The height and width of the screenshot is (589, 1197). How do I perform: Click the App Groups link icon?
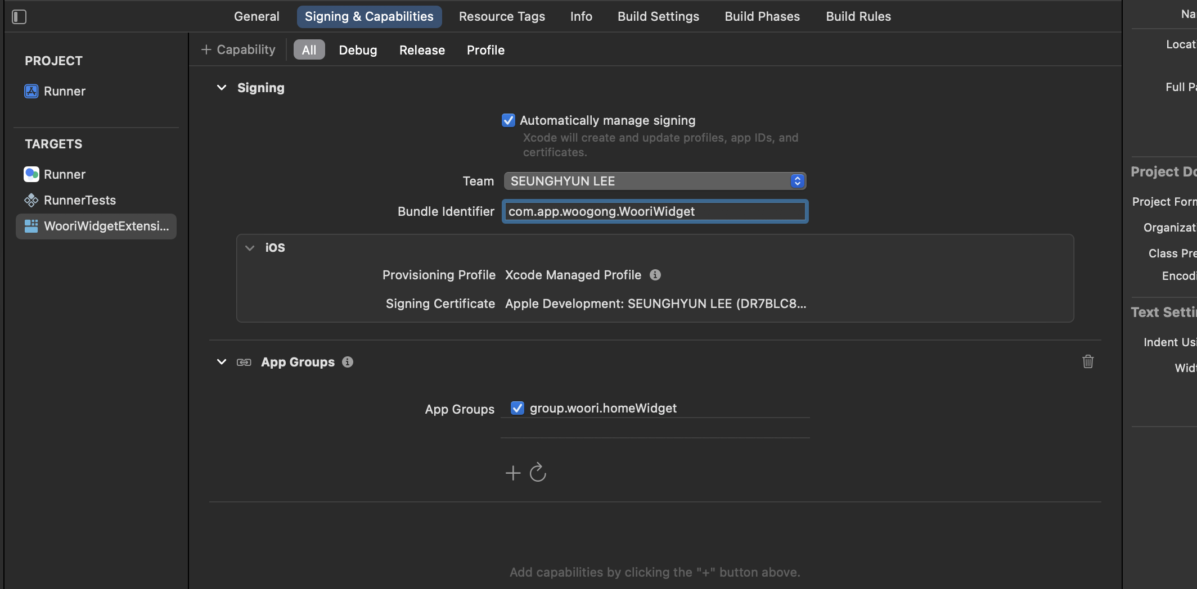pyautogui.click(x=244, y=363)
